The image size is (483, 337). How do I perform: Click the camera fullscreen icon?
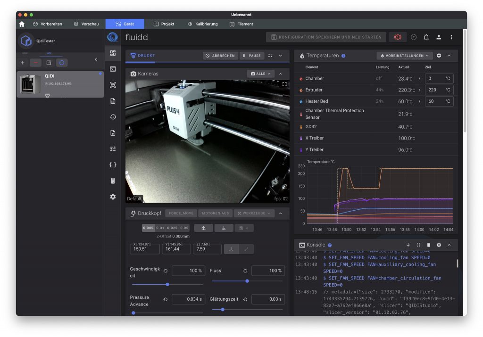click(x=284, y=84)
